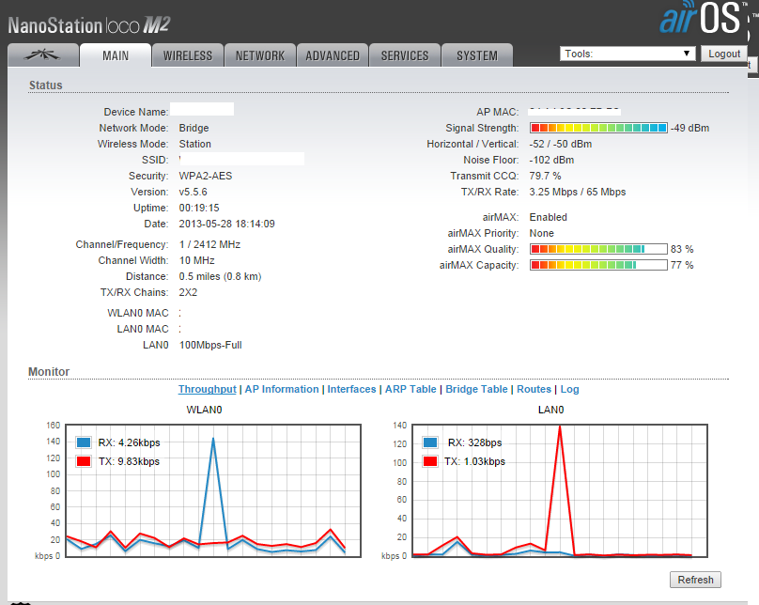Go to the ADVANCED tab
The image size is (759, 605).
(x=333, y=55)
